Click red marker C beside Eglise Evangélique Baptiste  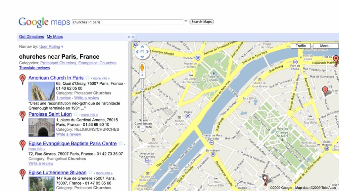[x=23, y=145]
